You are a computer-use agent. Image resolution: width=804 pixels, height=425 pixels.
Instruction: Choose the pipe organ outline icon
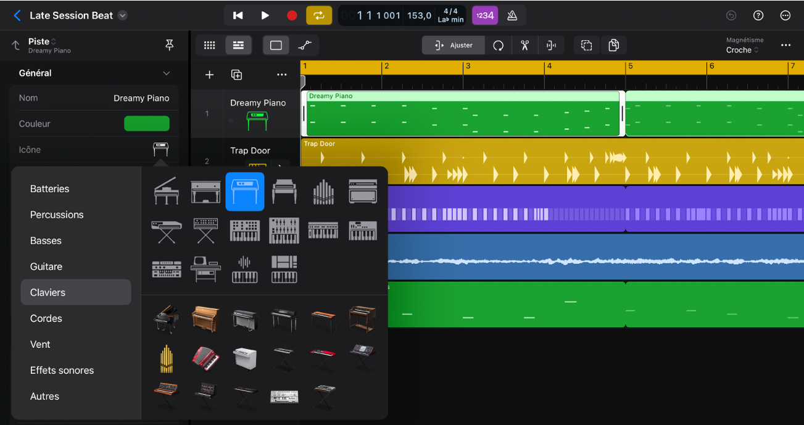(323, 192)
